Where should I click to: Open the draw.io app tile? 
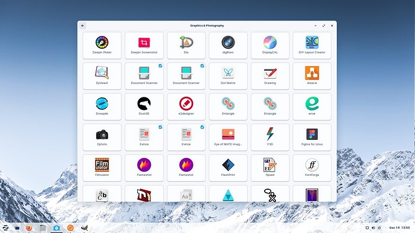pyautogui.click(x=312, y=76)
